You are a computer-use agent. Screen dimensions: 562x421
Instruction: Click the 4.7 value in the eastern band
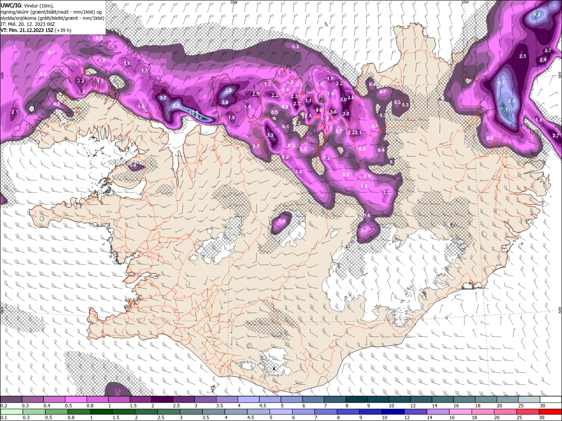click(x=501, y=82)
